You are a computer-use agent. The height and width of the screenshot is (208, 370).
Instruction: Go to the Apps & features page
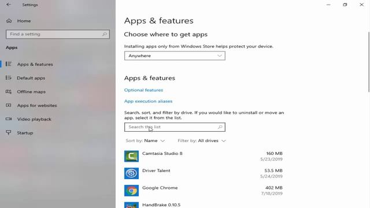pos(35,64)
